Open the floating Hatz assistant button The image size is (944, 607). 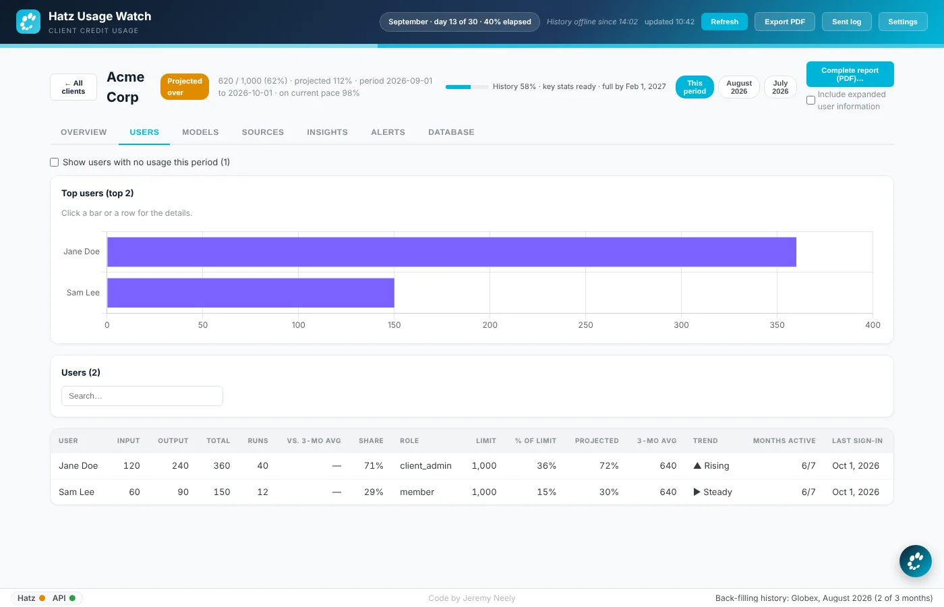916,561
